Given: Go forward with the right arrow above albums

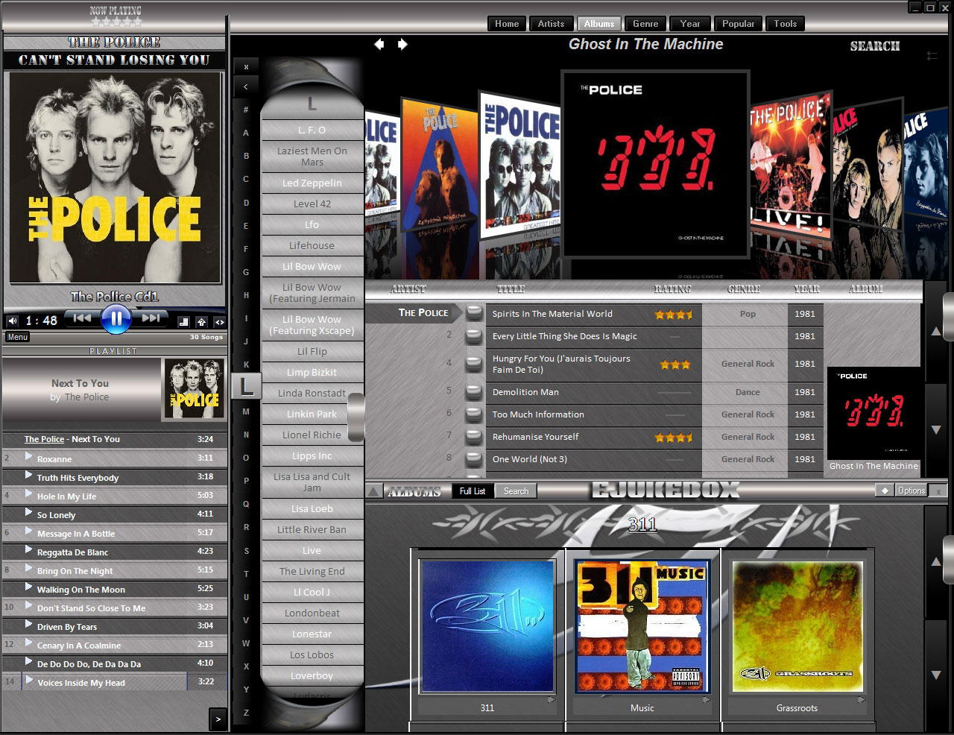Looking at the screenshot, I should tap(402, 45).
